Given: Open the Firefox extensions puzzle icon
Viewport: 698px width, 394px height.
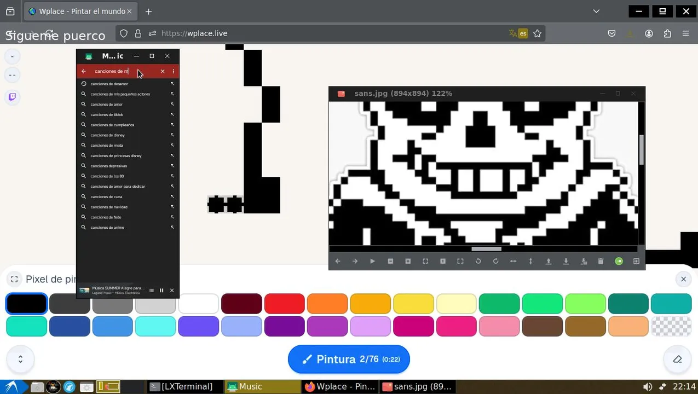Looking at the screenshot, I should click(667, 33).
